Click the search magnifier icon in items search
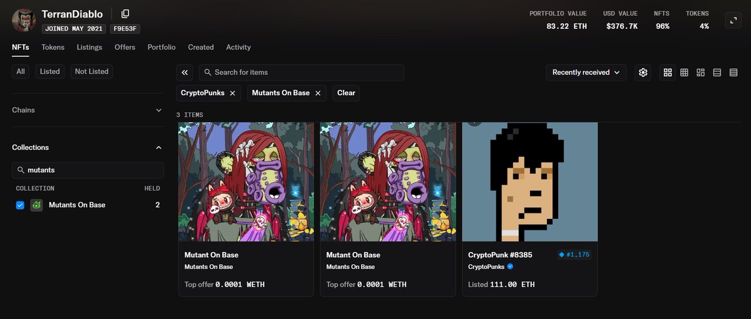This screenshot has width=751, height=319. click(x=208, y=73)
